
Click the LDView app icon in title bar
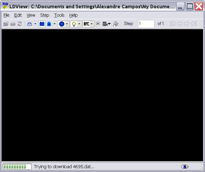coord(5,6)
